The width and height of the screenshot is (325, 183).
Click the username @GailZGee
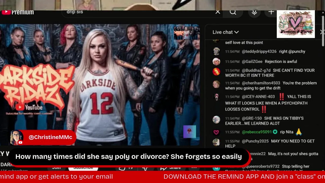252,62
